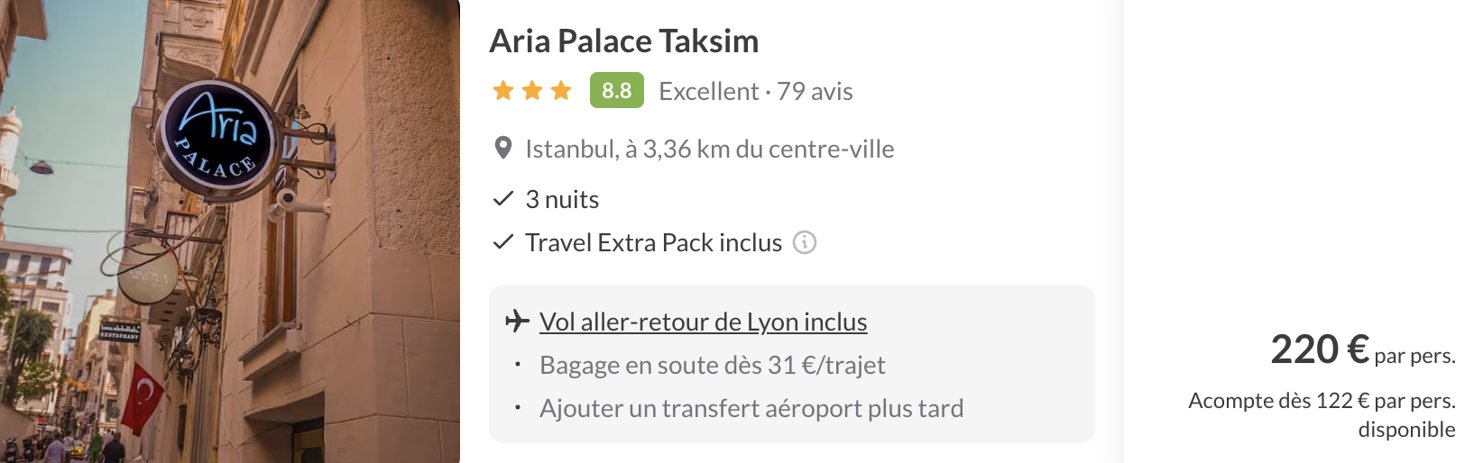Open the Aria Palace hotel photo
Viewport: 1474px width, 463px height.
(230, 231)
